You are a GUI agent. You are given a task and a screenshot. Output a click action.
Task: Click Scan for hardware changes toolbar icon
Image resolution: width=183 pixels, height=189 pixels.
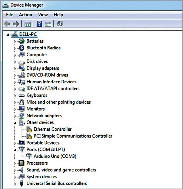(60, 24)
